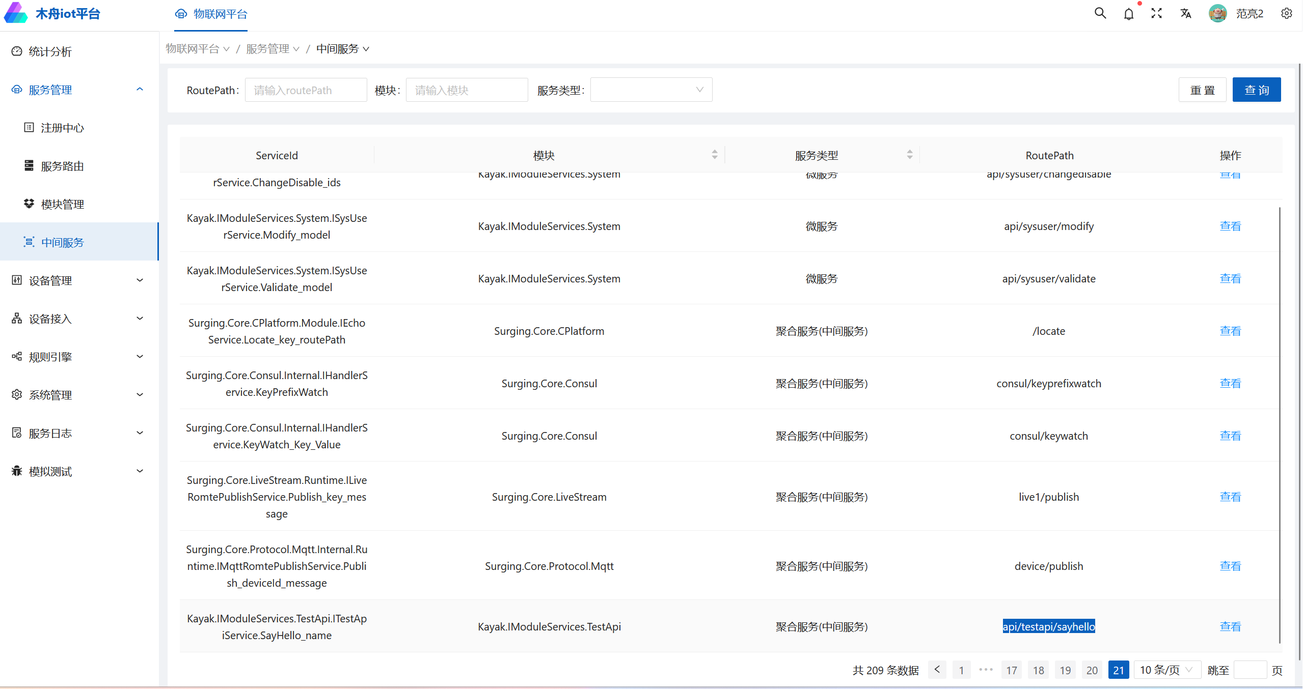The height and width of the screenshot is (689, 1303).
Task: Toggle fullscreen mode icon
Action: [1157, 14]
